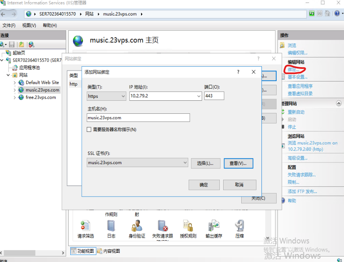Viewport: 344px width, 262px height.
Task: Go forward using the forward arrow
Action: tap(13, 14)
